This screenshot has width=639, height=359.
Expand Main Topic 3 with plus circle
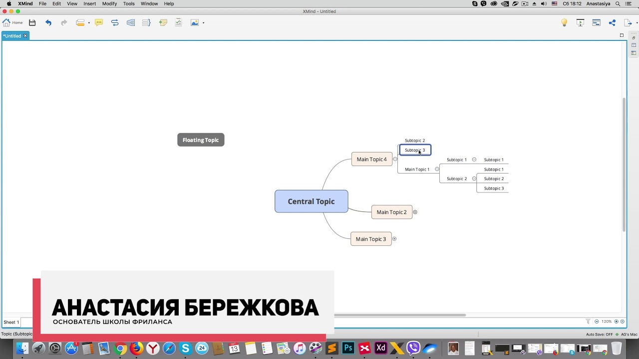pyautogui.click(x=394, y=239)
